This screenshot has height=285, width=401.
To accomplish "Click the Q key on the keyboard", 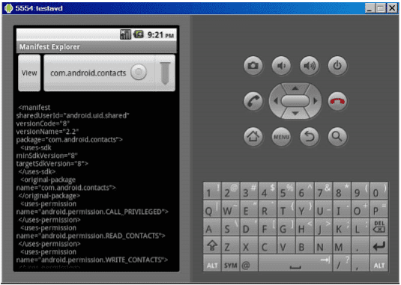I will 212,209.
